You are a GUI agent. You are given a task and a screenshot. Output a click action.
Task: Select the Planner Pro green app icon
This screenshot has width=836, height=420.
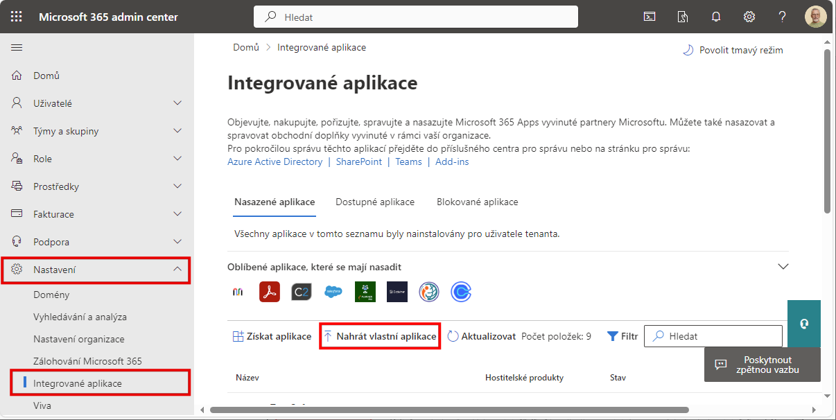365,292
